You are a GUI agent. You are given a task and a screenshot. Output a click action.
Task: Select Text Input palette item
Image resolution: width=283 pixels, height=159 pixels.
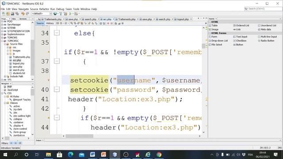click(240, 37)
